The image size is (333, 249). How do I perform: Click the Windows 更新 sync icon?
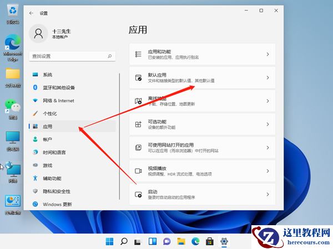[x=36, y=204]
